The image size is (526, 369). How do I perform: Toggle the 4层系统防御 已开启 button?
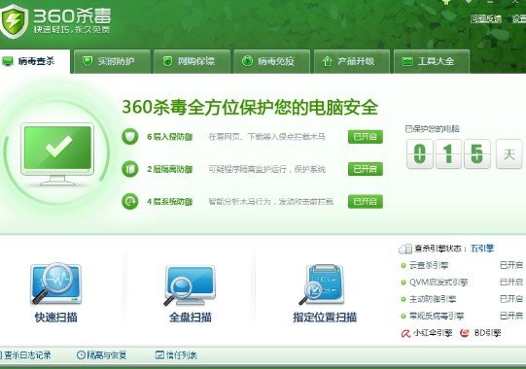(366, 201)
